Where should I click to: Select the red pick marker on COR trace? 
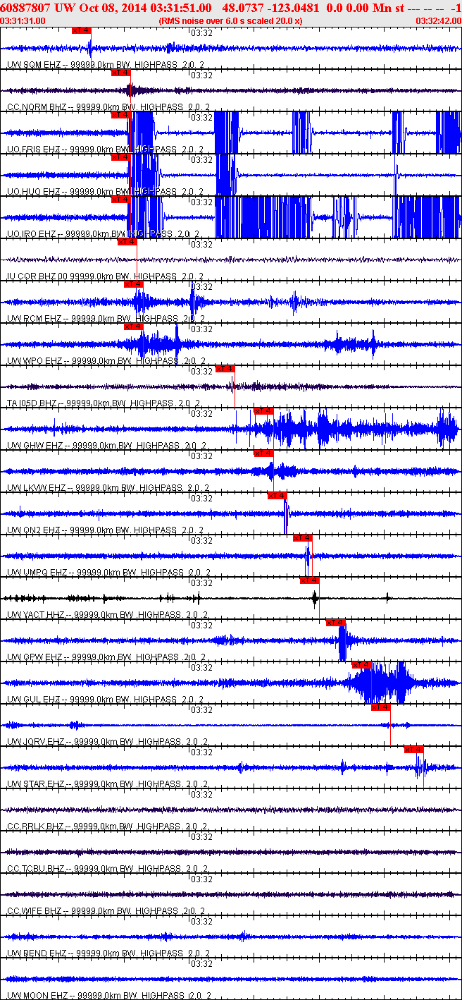(x=127, y=241)
